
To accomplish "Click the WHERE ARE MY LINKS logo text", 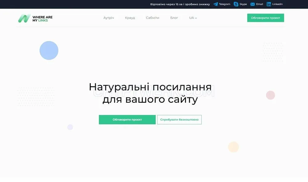I will click(43, 19).
